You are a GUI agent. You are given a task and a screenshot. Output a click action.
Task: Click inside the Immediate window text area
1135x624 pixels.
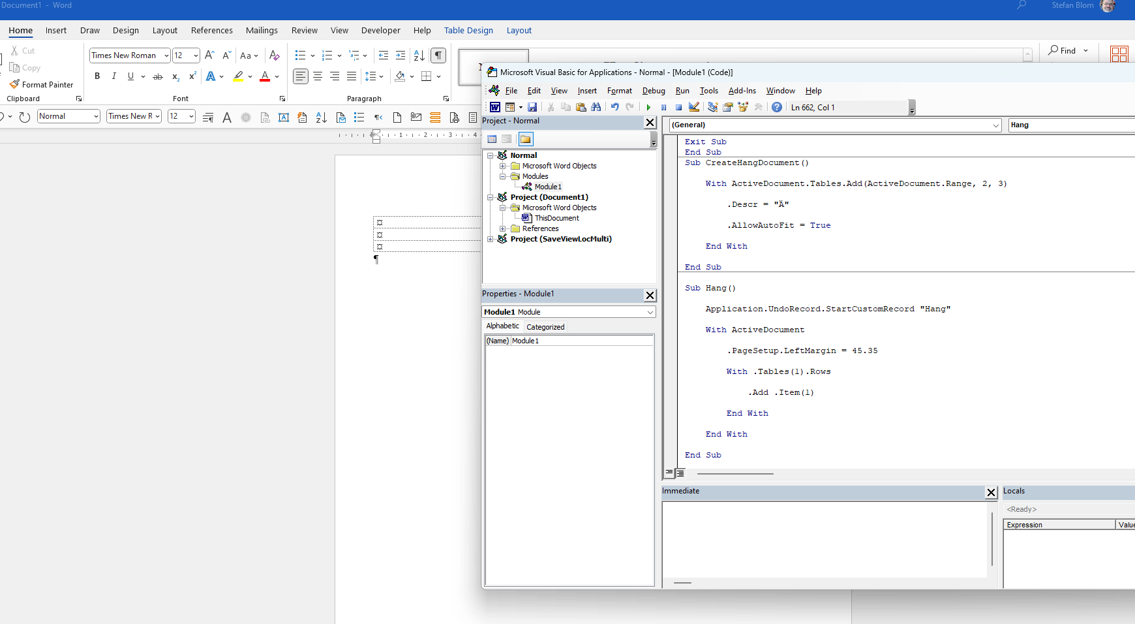pyautogui.click(x=825, y=539)
